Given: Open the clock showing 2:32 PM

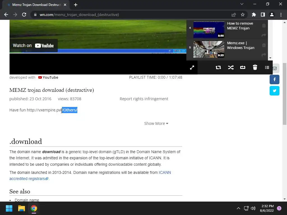Looking at the screenshot, I should (x=267, y=208).
